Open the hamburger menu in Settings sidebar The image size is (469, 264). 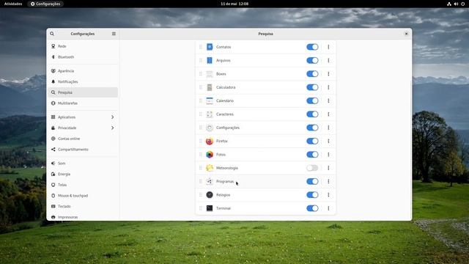click(114, 34)
